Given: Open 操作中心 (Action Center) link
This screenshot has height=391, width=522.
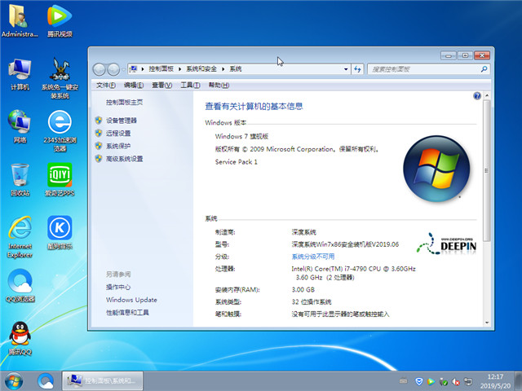Looking at the screenshot, I should pos(118,287).
